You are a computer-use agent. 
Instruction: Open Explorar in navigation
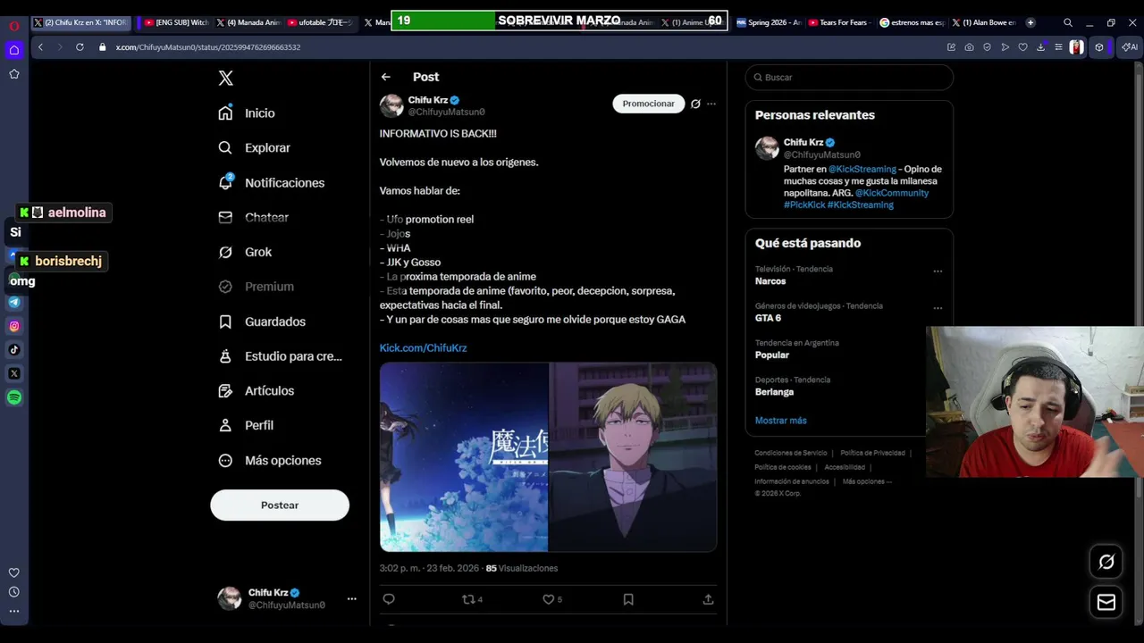pos(256,148)
